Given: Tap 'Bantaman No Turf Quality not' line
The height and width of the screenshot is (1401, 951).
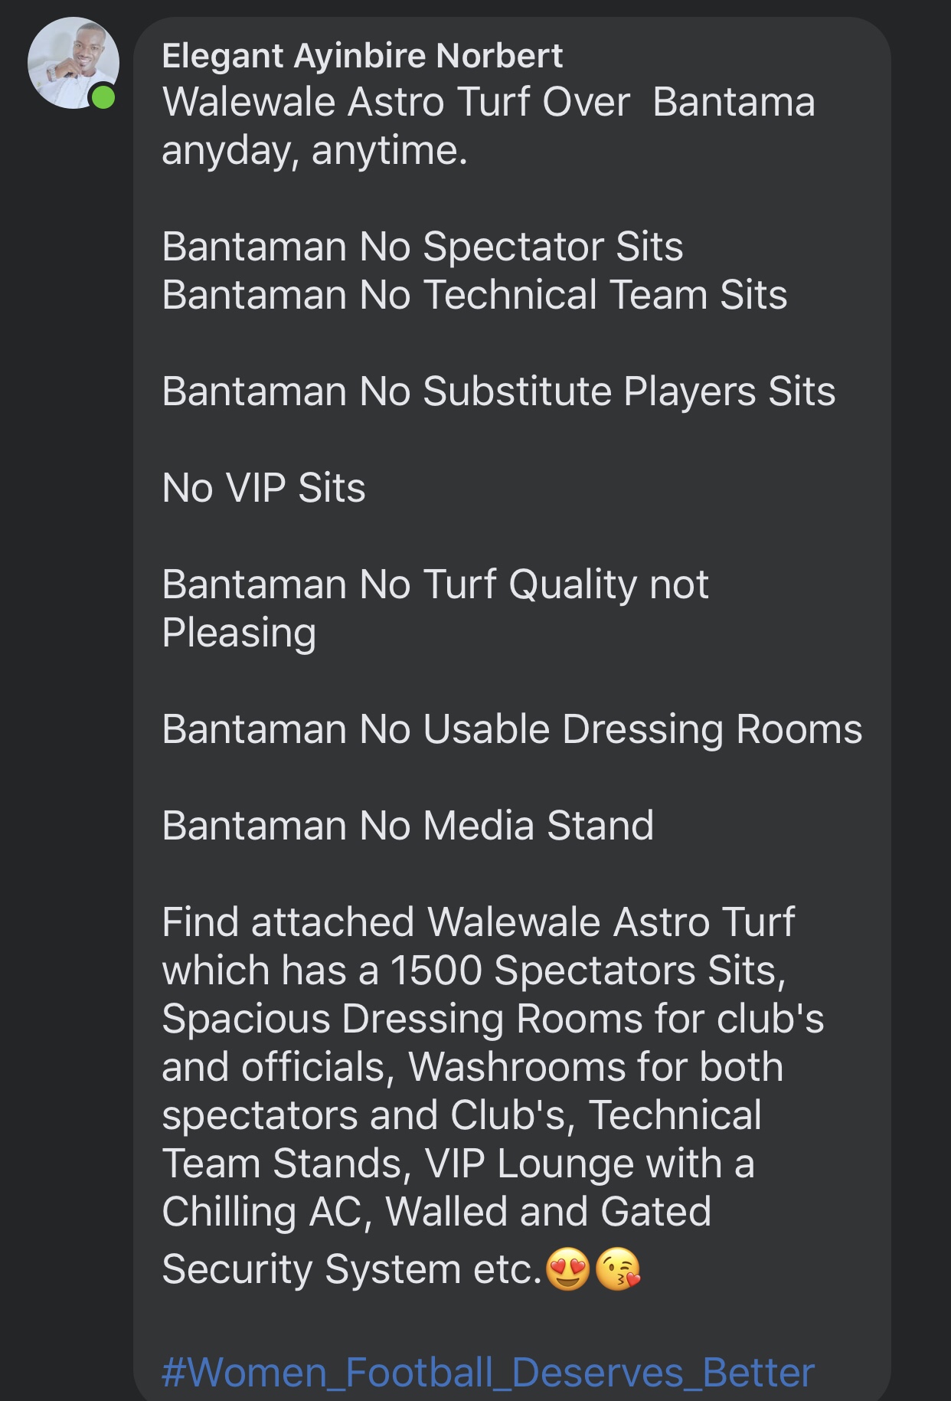Looking at the screenshot, I should coord(436,585).
